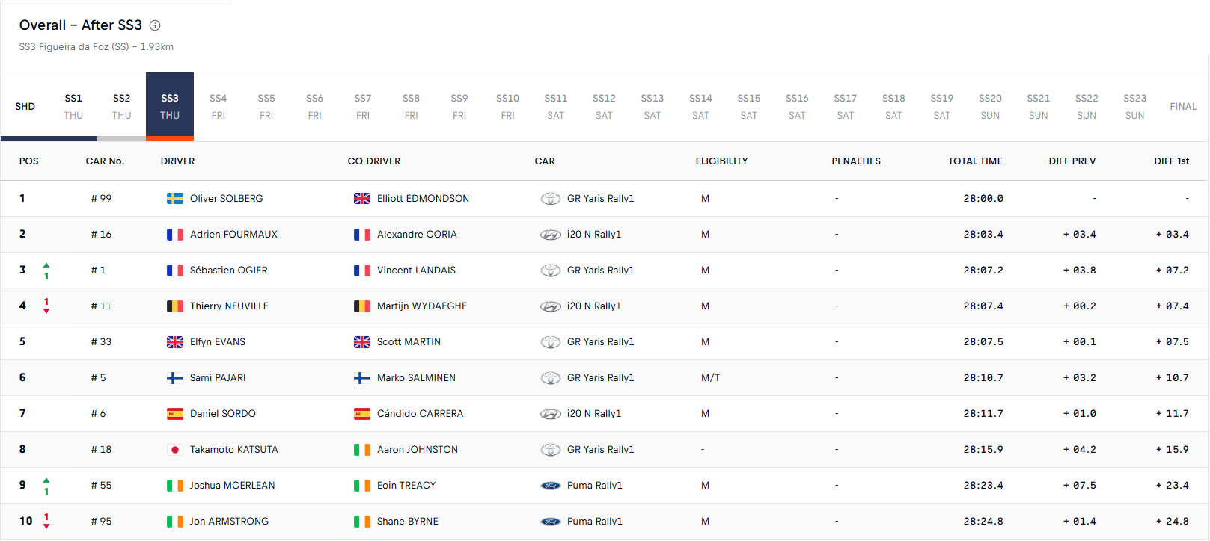Screen dimensions: 1210x541
Task: Click the DRIVER column header
Action: 177,161
